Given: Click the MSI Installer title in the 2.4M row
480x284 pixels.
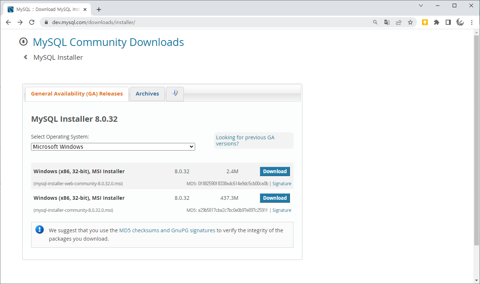Looking at the screenshot, I should click(79, 171).
